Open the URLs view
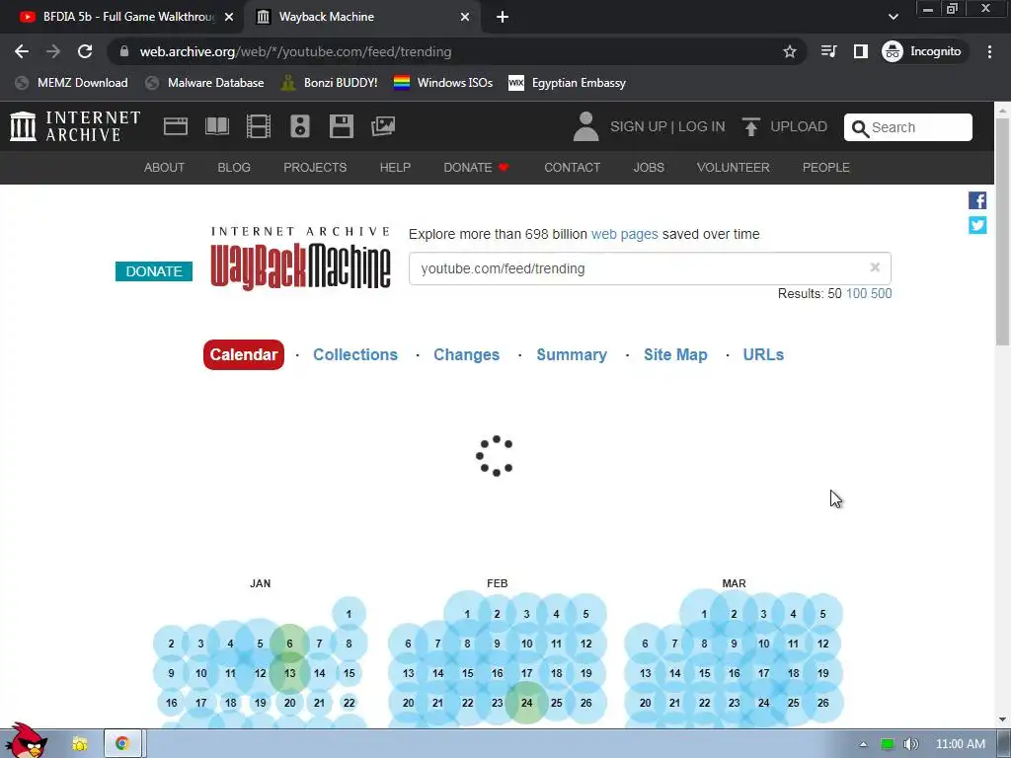Viewport: 1011px width, 758px height. click(x=763, y=354)
